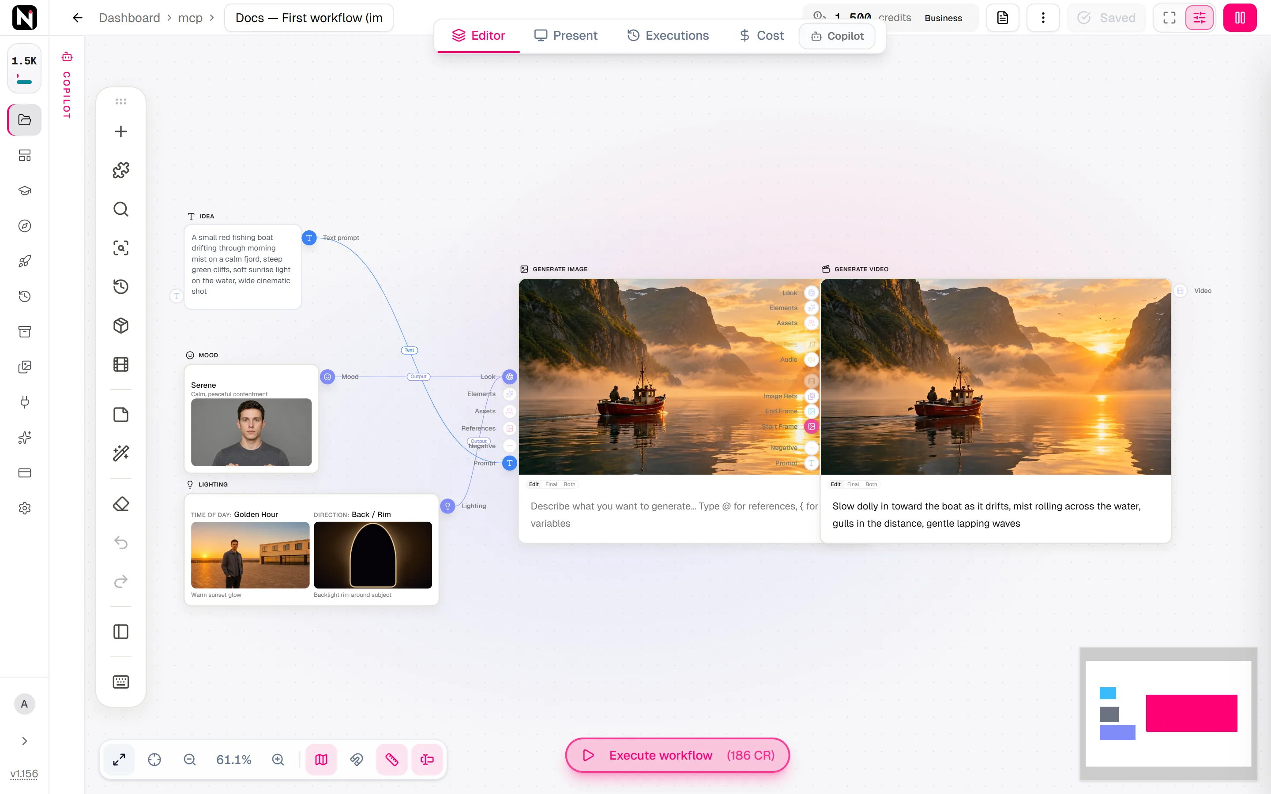Toggle the sidebar panel layout tool
Viewport: 1271px width, 794px height.
point(121,631)
